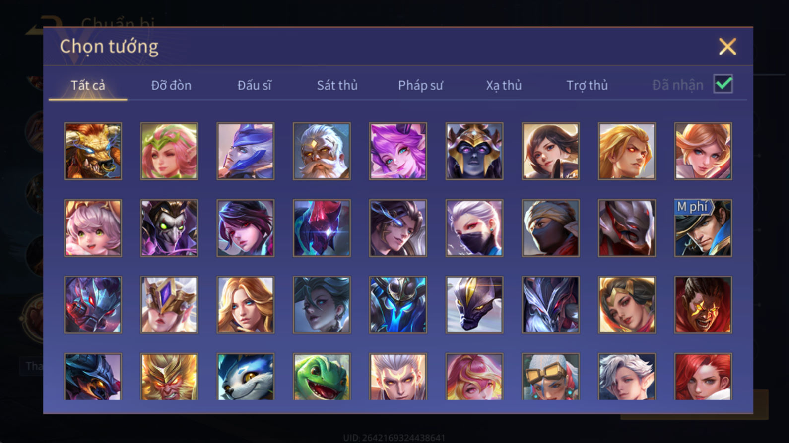Switch to the Xạ thủ tab
Screen dimensions: 789x443
tap(504, 85)
